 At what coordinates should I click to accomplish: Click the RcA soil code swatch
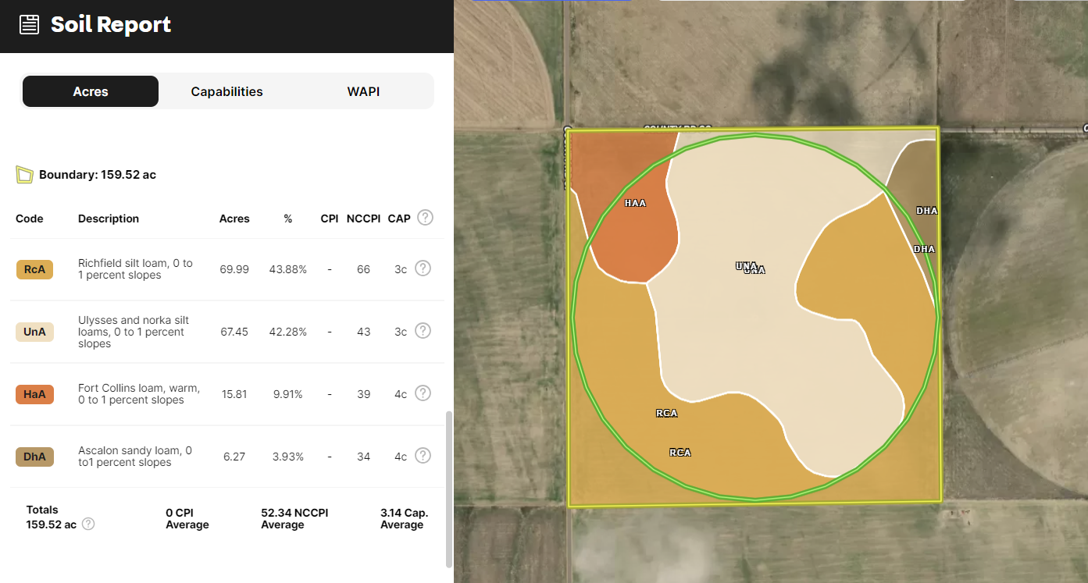[34, 269]
